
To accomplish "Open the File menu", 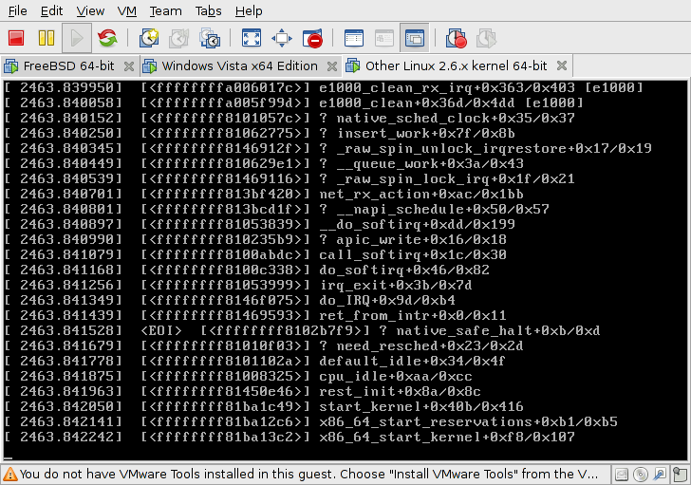I will tap(18, 10).
